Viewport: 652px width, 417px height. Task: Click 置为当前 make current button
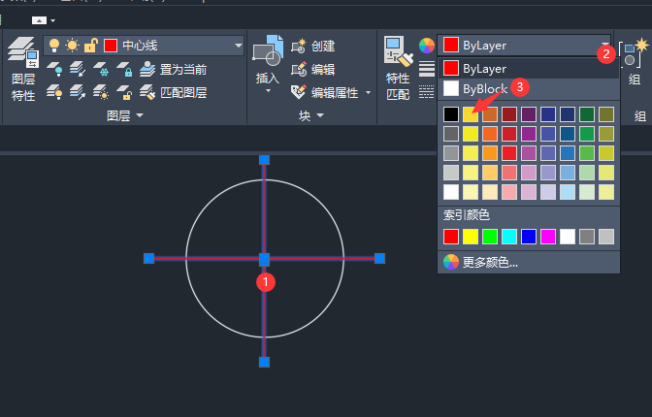pyautogui.click(x=173, y=69)
